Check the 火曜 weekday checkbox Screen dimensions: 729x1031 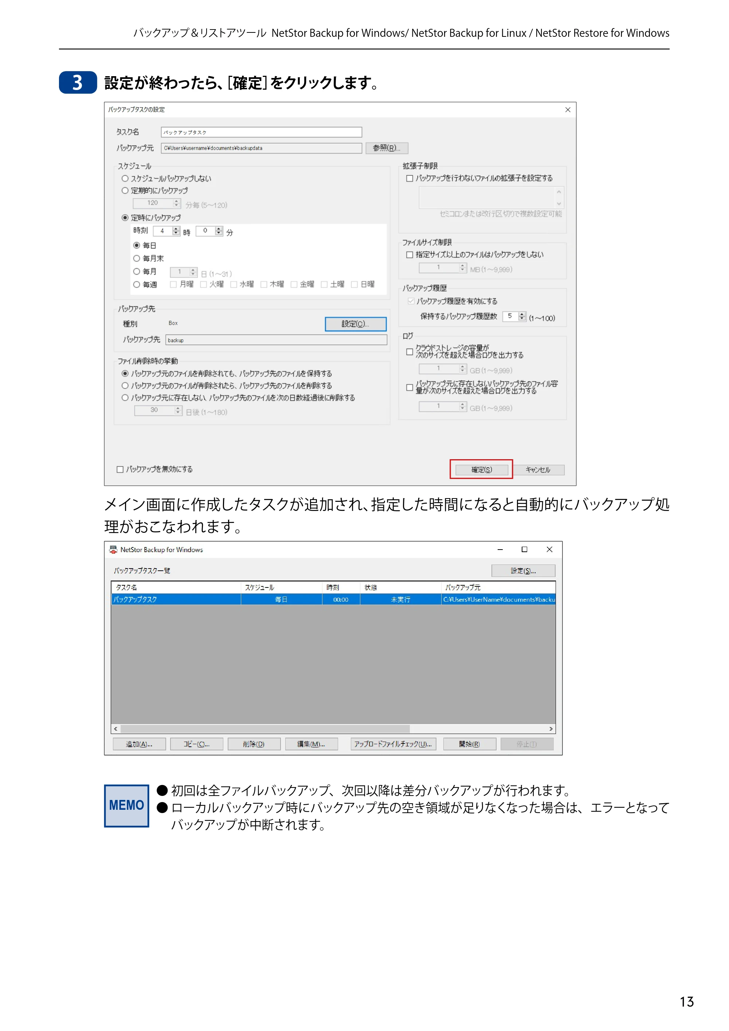pyautogui.click(x=203, y=284)
